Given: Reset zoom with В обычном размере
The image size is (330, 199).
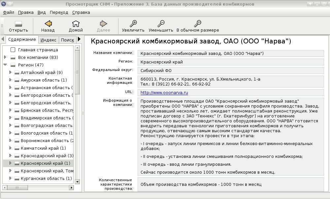Looking at the screenshot, I should click(x=198, y=24).
